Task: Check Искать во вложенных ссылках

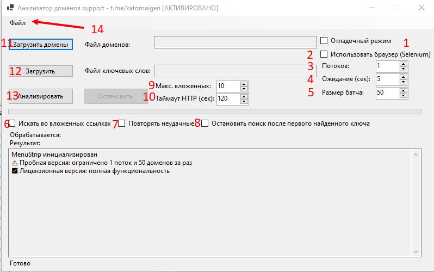Action: click(x=13, y=123)
